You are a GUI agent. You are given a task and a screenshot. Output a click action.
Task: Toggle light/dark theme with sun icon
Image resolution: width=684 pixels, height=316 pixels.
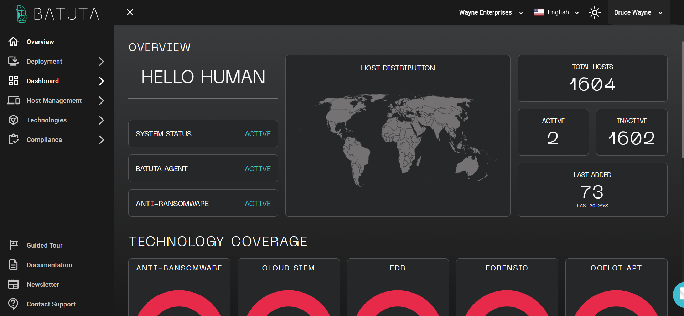click(594, 12)
